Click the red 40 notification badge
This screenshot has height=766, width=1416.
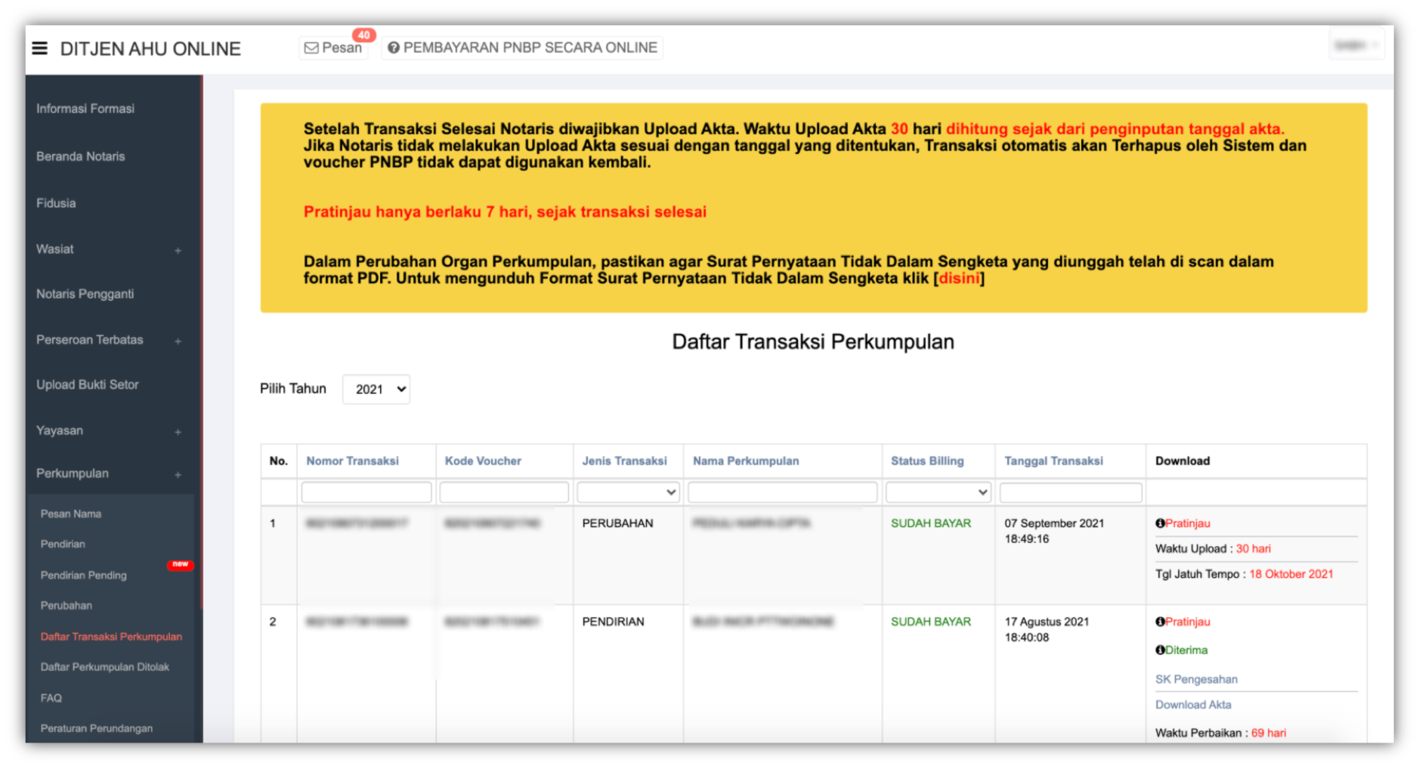tap(363, 35)
